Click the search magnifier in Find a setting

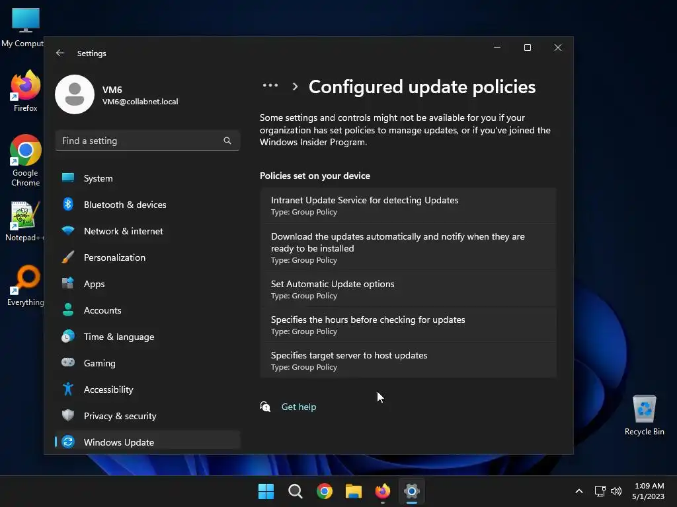[227, 141]
